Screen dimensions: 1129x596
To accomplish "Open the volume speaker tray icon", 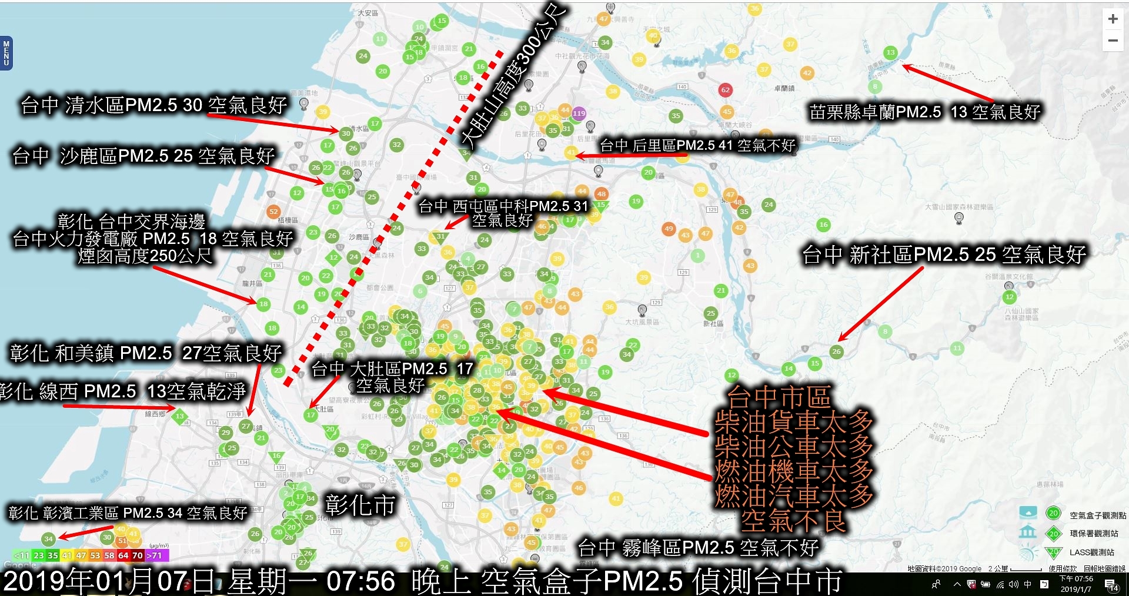I will coord(1013,584).
